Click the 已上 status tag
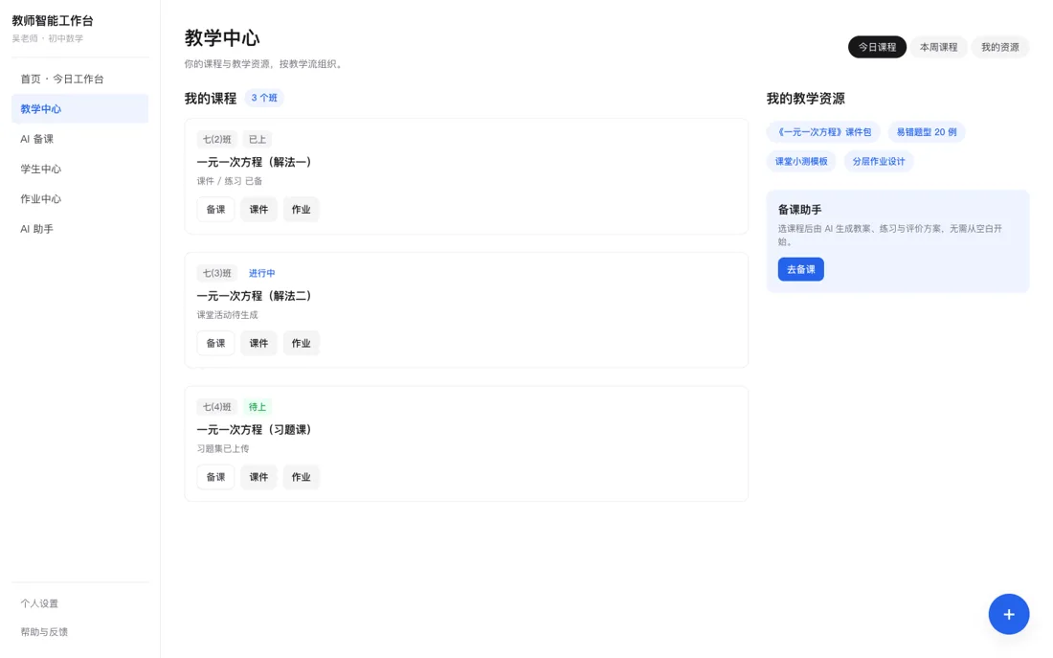This screenshot has height=658, width=1053. 258,139
